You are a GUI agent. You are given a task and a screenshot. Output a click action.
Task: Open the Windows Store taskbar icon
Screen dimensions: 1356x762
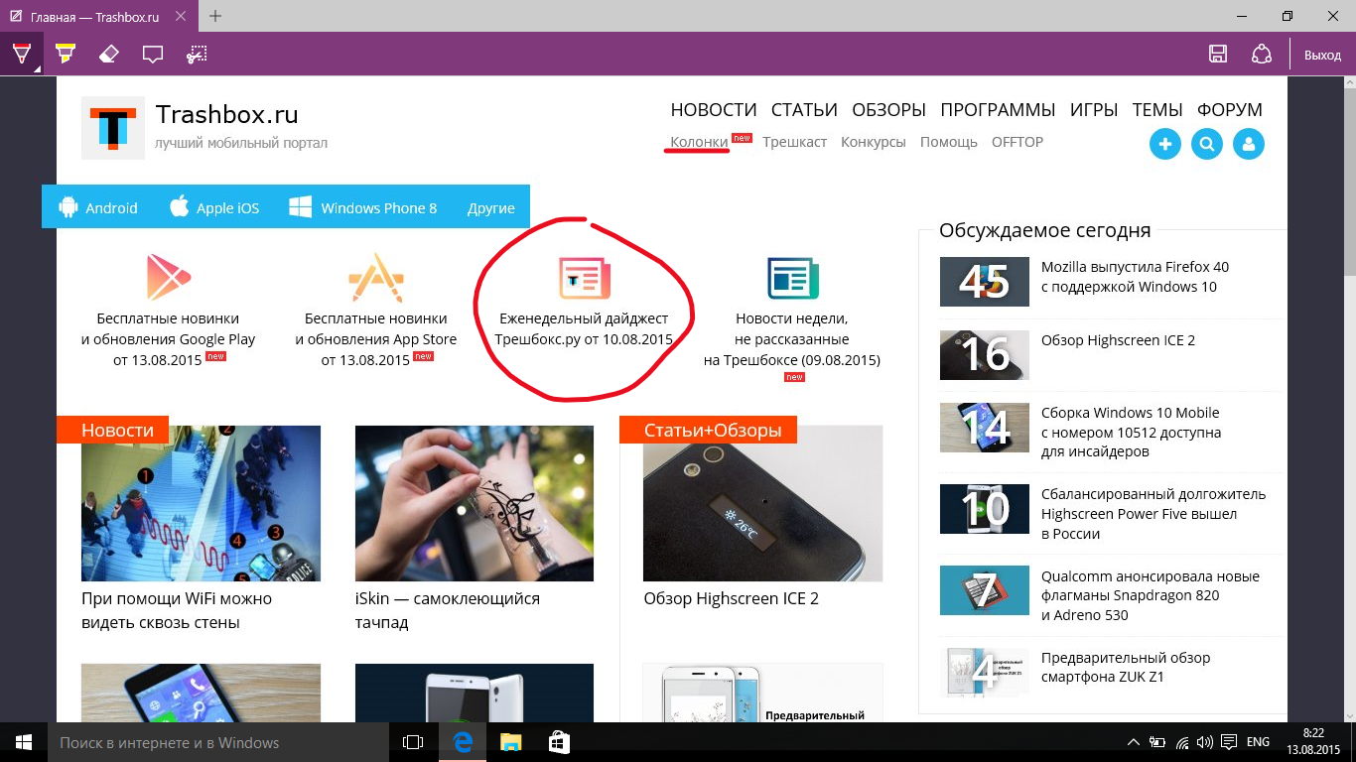click(x=559, y=742)
